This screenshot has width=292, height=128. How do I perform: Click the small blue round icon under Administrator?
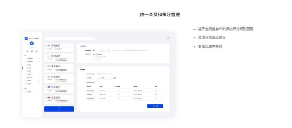pos(28,51)
